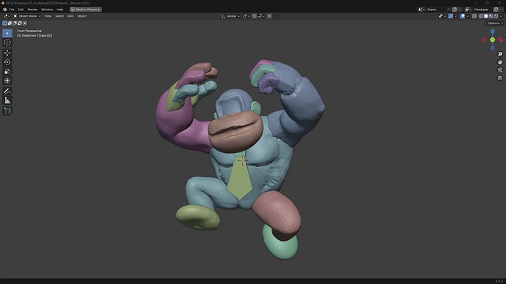Open the editor type dropdown
This screenshot has height=284, width=506.
[x=7, y=16]
